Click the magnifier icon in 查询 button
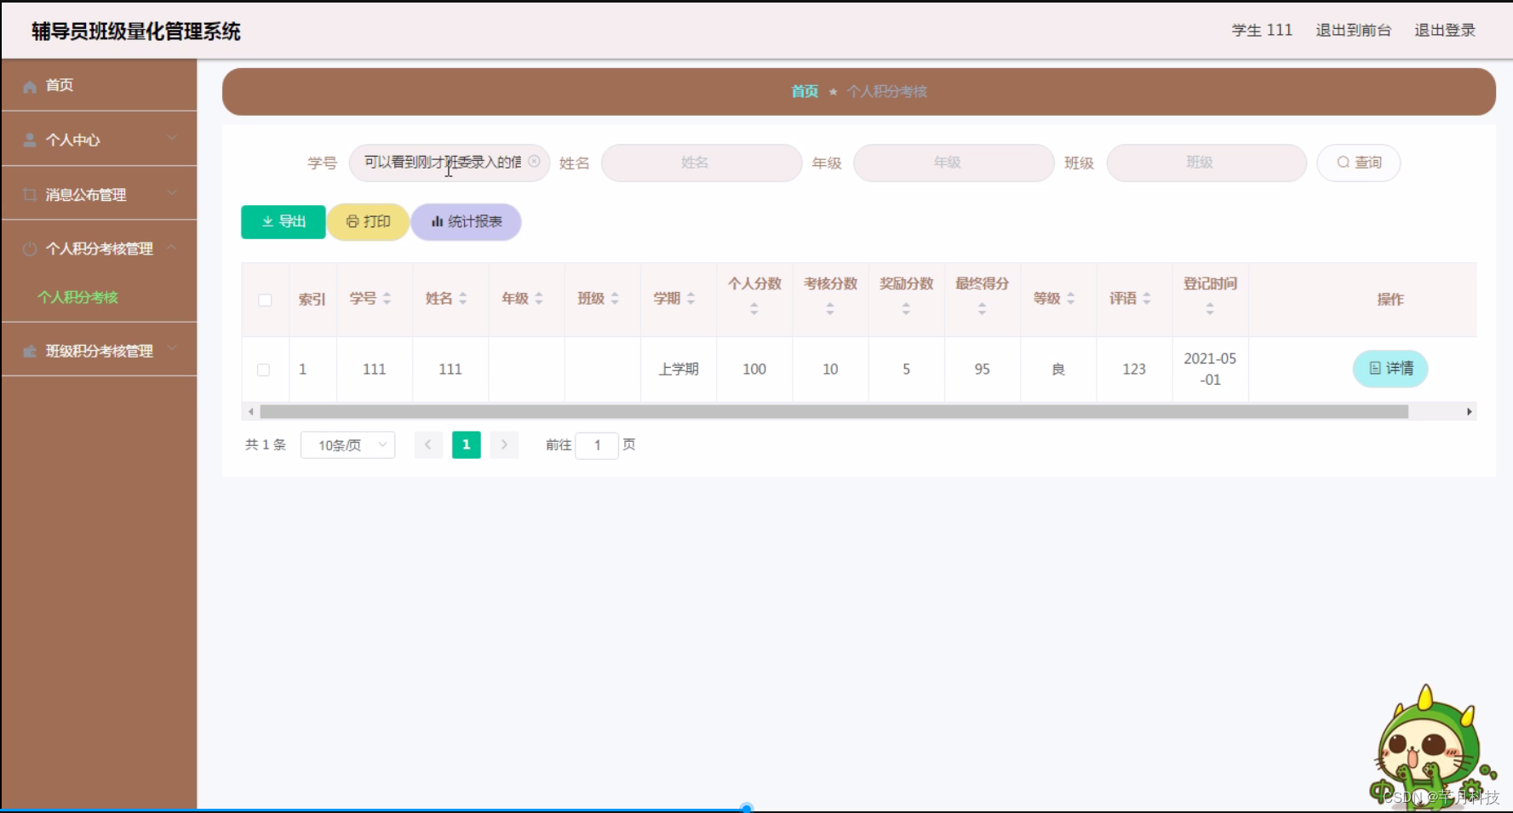1513x813 pixels. pyautogui.click(x=1343, y=162)
